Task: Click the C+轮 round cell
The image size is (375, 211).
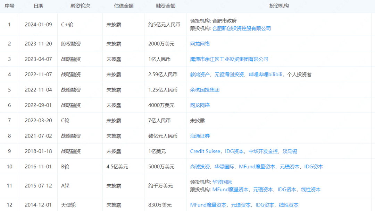Action: 67,25
